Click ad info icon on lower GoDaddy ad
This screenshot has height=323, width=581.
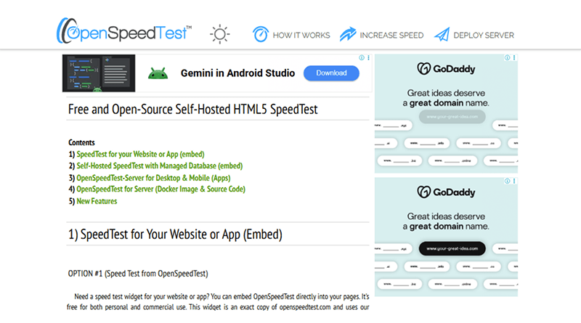click(507, 181)
